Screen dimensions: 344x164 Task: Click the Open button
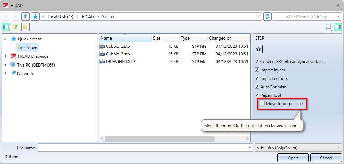click(x=293, y=158)
